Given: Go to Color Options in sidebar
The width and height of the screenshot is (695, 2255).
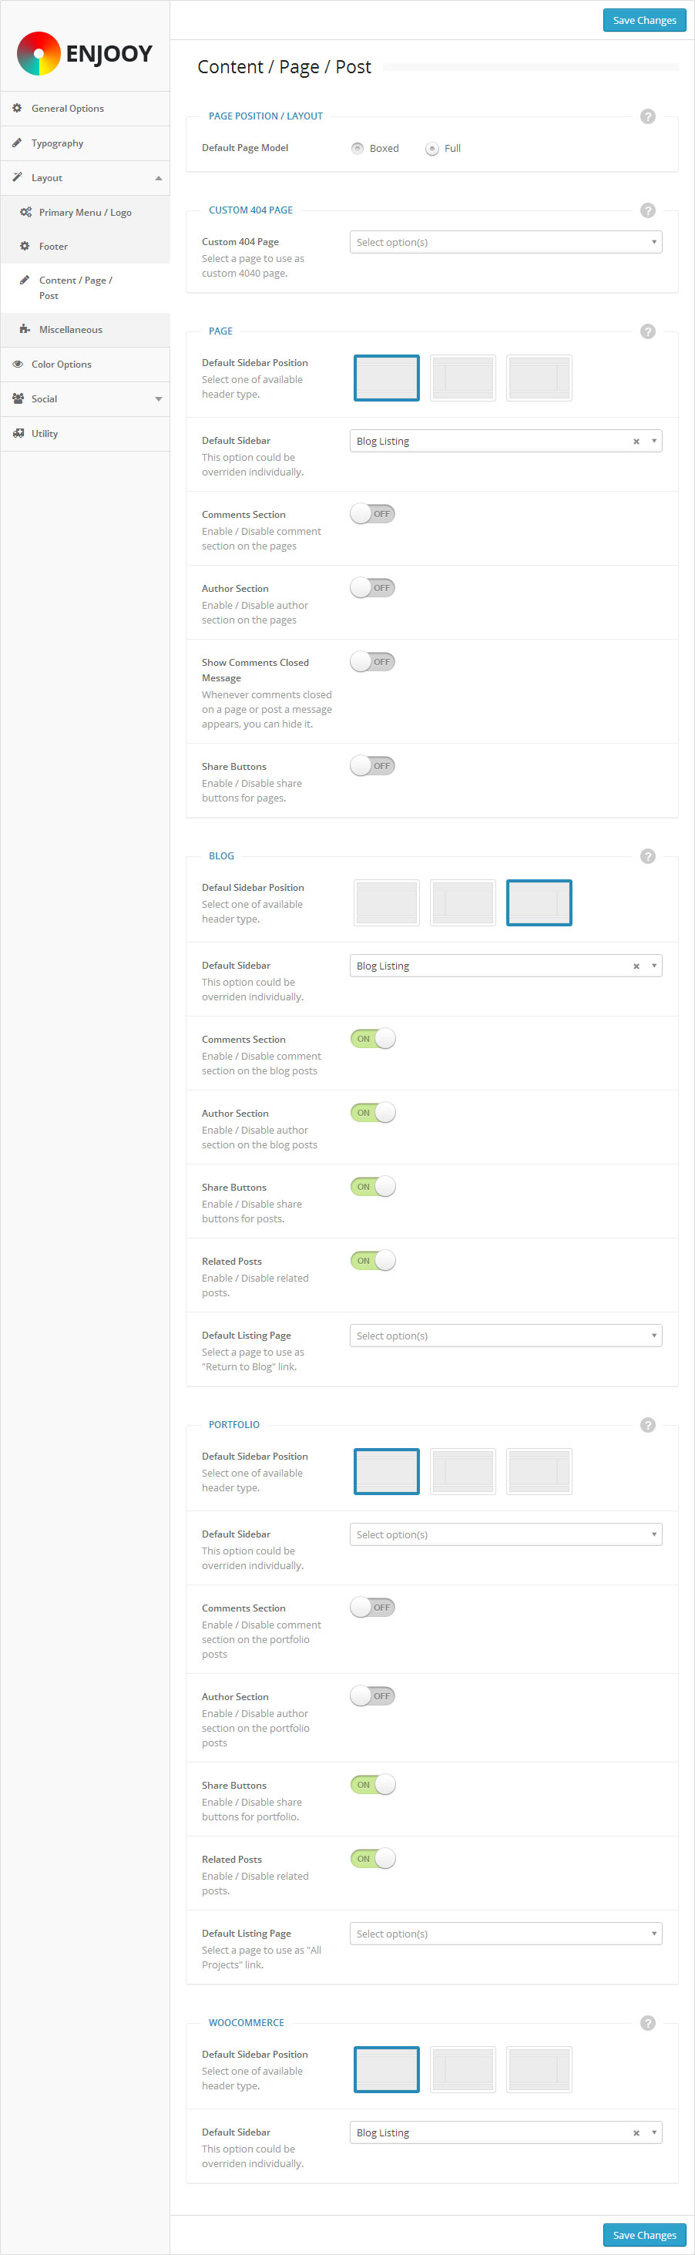Looking at the screenshot, I should pyautogui.click(x=62, y=365).
